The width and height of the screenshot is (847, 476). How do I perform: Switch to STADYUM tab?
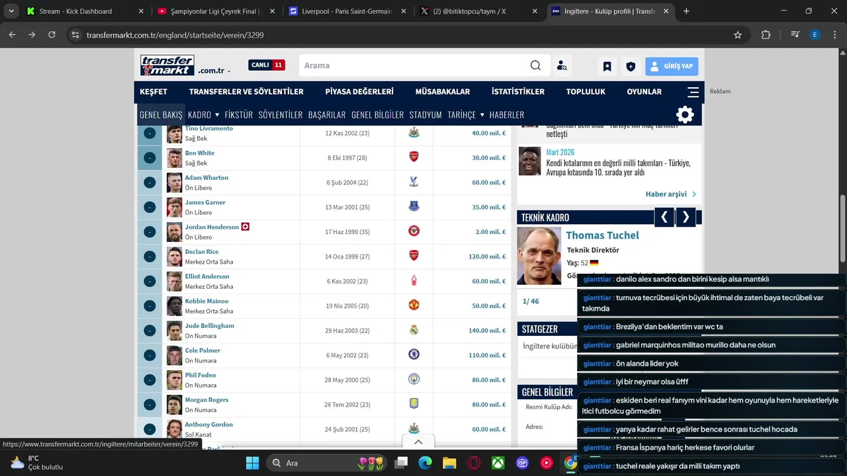425,114
